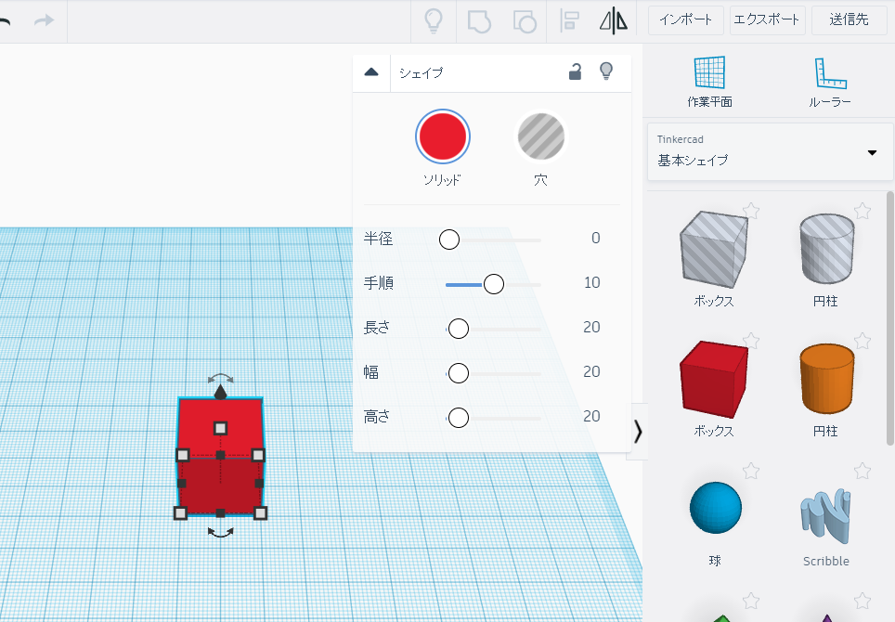This screenshot has width=895, height=622.
Task: Click the bottom-right white corner handle of box
Action: [260, 513]
